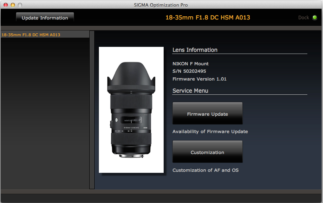323x203 pixels.
Task: Click the Sigma lens product image
Action: pyautogui.click(x=131, y=110)
